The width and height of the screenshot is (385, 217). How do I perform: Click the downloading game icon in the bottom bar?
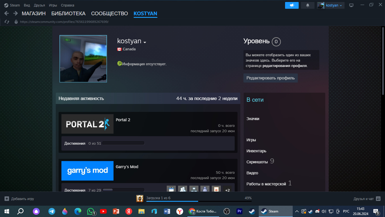(140, 199)
